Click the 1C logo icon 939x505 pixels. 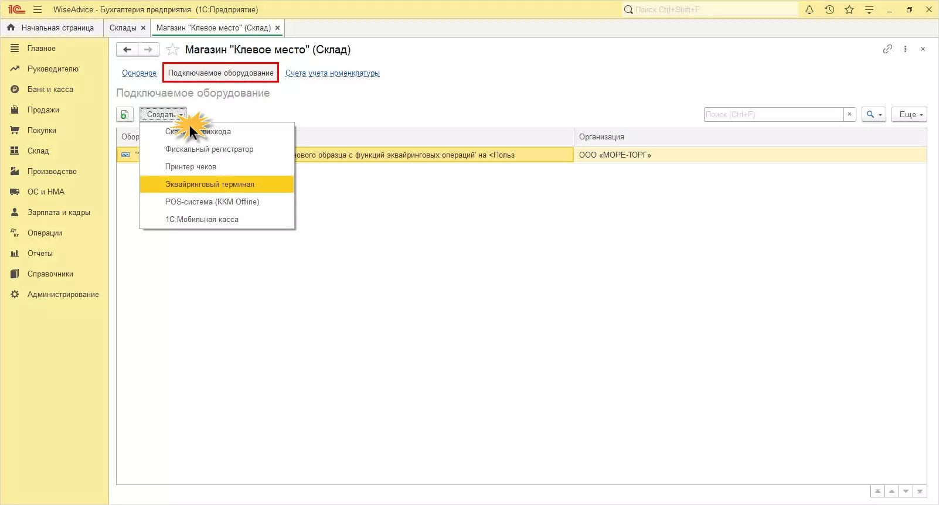[x=16, y=9]
